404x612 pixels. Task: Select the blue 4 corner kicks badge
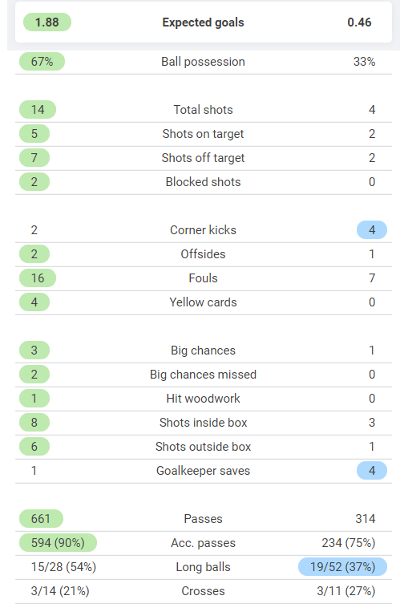372,230
